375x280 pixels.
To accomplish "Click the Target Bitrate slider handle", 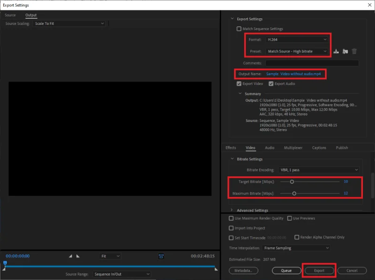I will click(292, 182).
